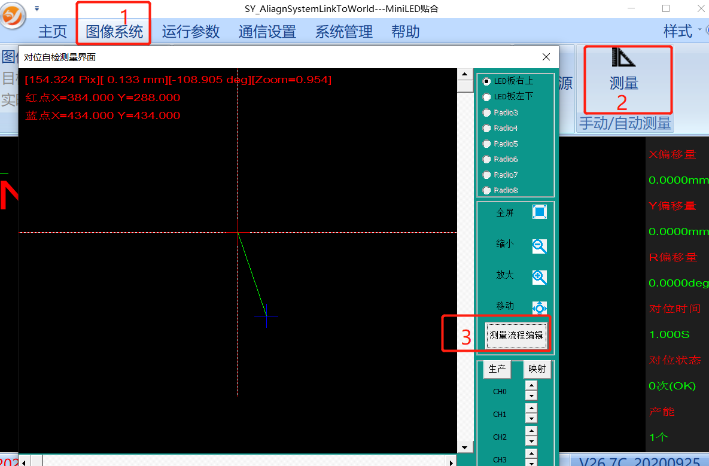
Task: Click the move/pan icon beside 移动
Action: (540, 308)
